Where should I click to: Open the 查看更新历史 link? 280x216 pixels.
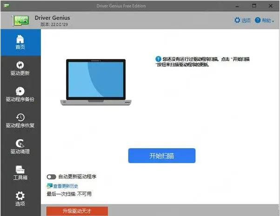[65, 186]
